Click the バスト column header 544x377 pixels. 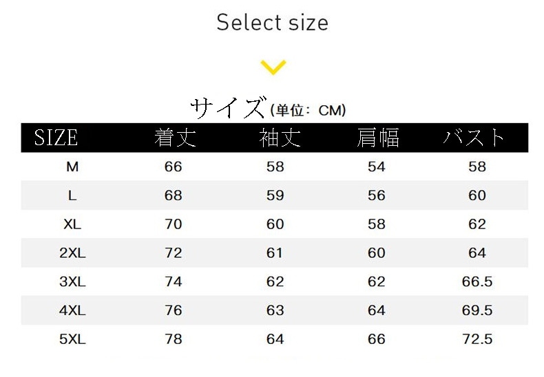474,138
